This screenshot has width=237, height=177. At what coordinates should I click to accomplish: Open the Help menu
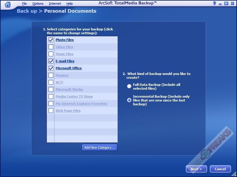point(70,4)
